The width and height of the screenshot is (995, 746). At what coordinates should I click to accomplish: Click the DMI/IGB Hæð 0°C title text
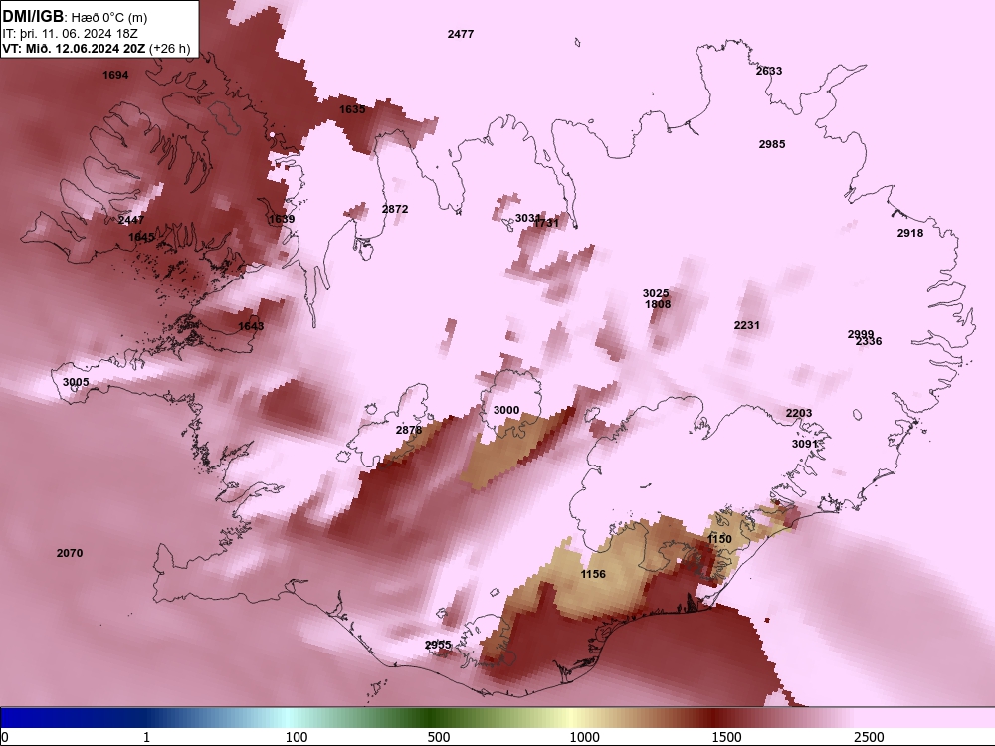pos(75,17)
